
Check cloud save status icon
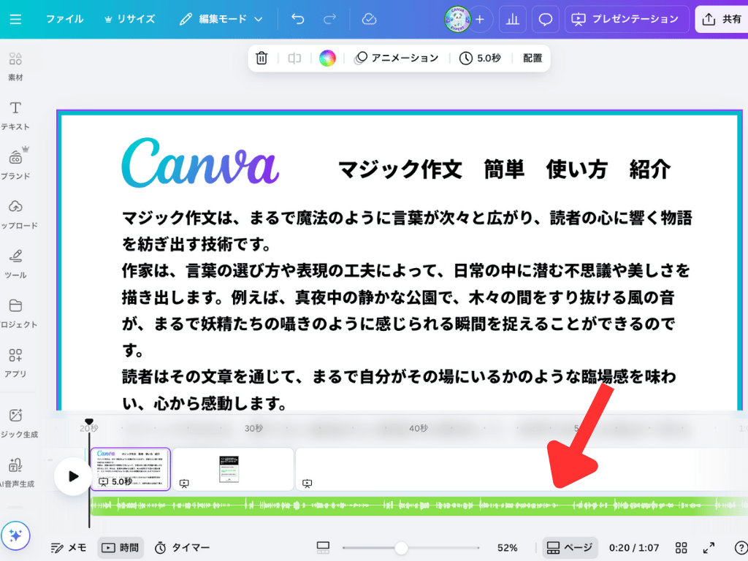(369, 19)
